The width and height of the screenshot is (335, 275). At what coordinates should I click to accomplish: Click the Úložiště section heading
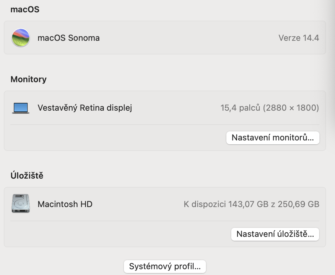point(27,176)
